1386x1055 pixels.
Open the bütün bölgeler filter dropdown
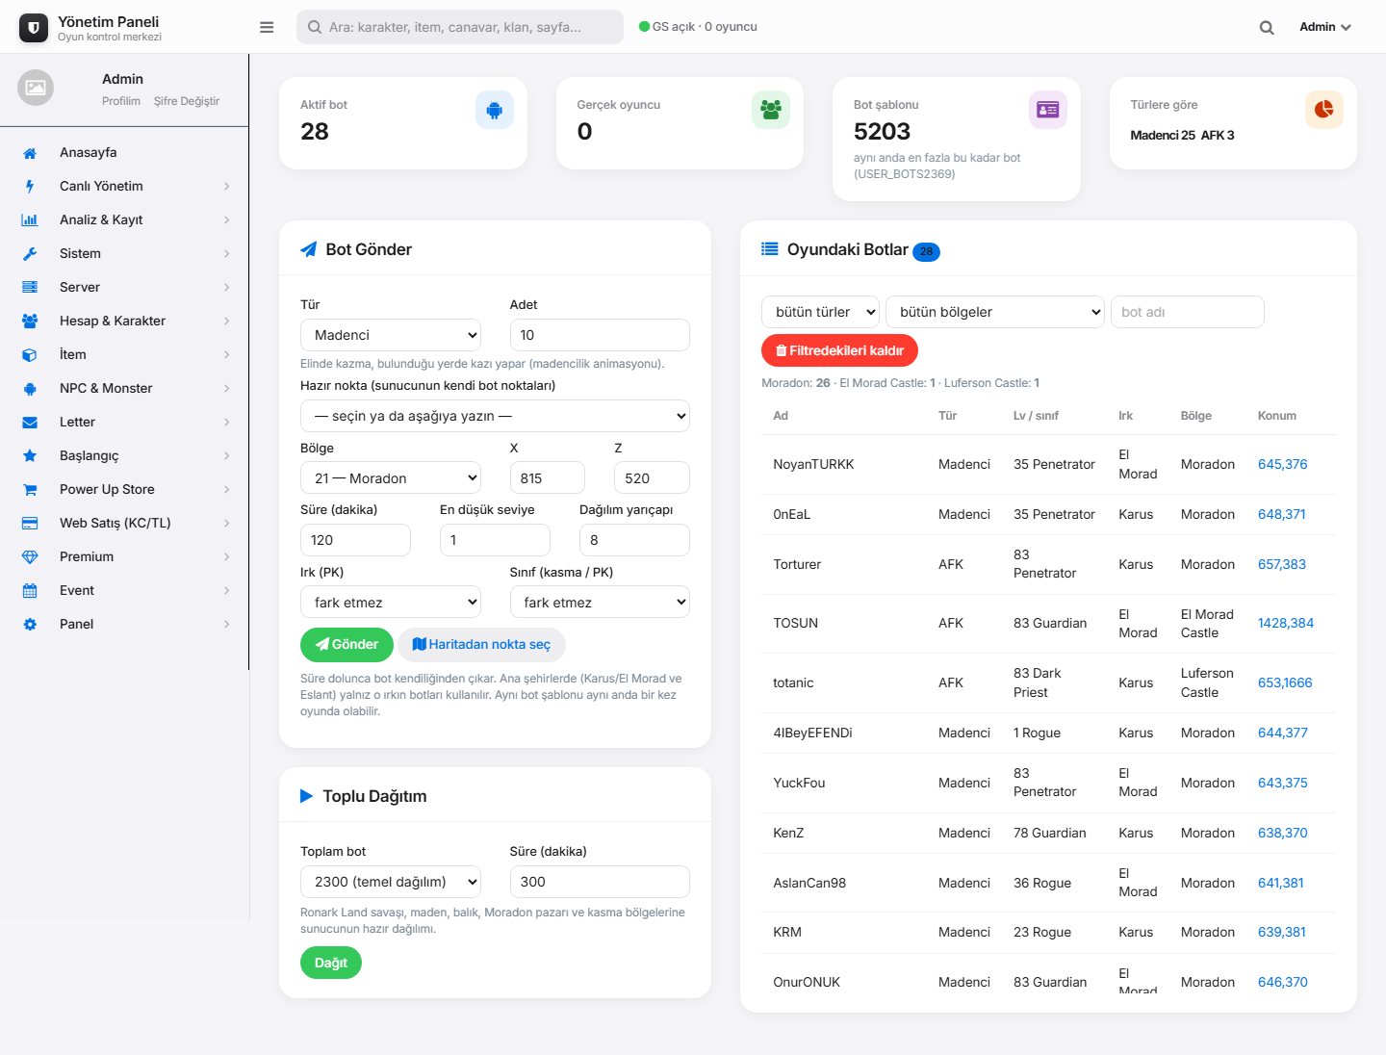995,312
